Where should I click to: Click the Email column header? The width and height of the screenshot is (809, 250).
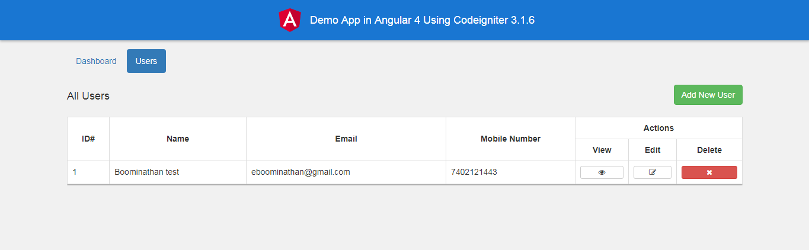coord(346,139)
